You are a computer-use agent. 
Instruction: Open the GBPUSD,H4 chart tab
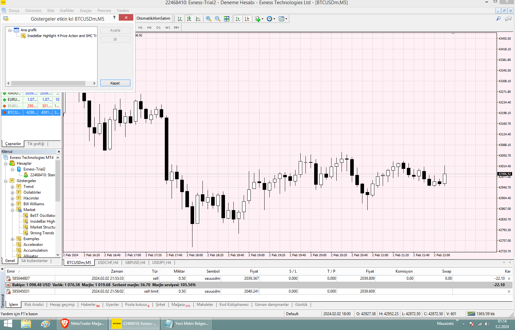135,263
